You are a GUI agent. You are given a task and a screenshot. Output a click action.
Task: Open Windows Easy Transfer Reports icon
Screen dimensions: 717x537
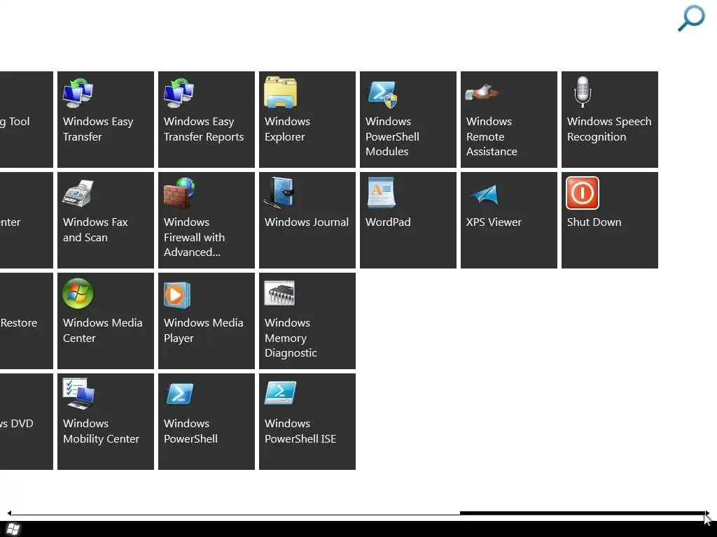(179, 93)
